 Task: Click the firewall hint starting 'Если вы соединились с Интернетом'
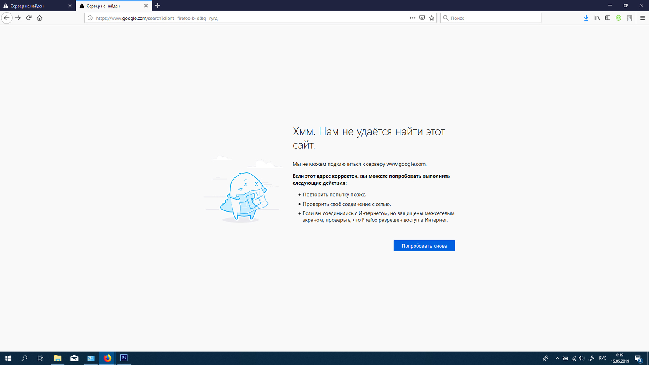tap(378, 217)
